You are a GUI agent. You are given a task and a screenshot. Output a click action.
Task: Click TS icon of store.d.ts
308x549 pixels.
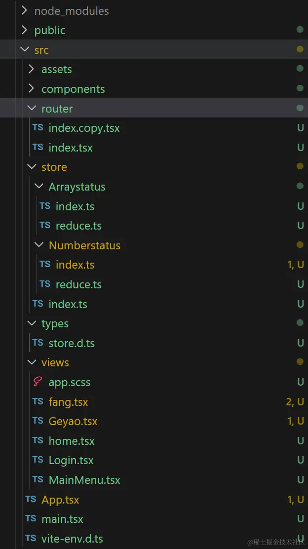click(38, 343)
